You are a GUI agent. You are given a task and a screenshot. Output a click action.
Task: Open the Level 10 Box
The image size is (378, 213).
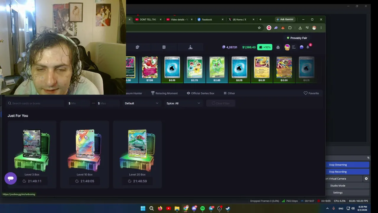(84, 154)
